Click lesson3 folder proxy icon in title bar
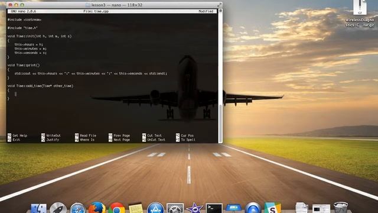Viewport: 378px width, 213px height. 88,5
